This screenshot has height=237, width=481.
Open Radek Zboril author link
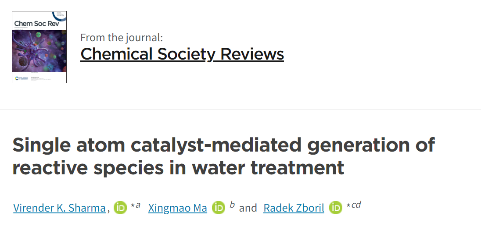coord(294,208)
